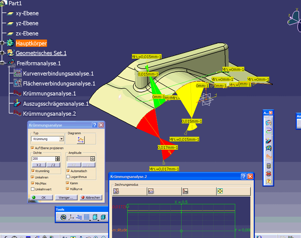
Task: Click the Auszugsschrägenanalyse.1 icon in tree
Action: coord(17,103)
